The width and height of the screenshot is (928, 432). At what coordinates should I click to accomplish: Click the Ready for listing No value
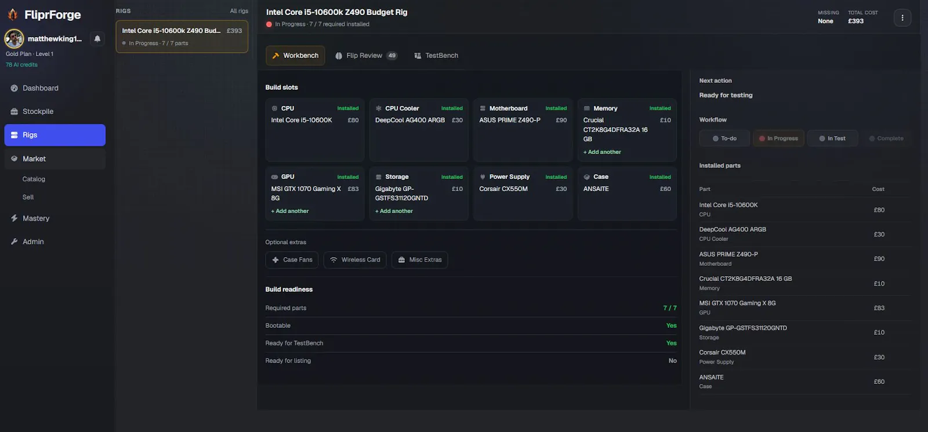pos(672,361)
